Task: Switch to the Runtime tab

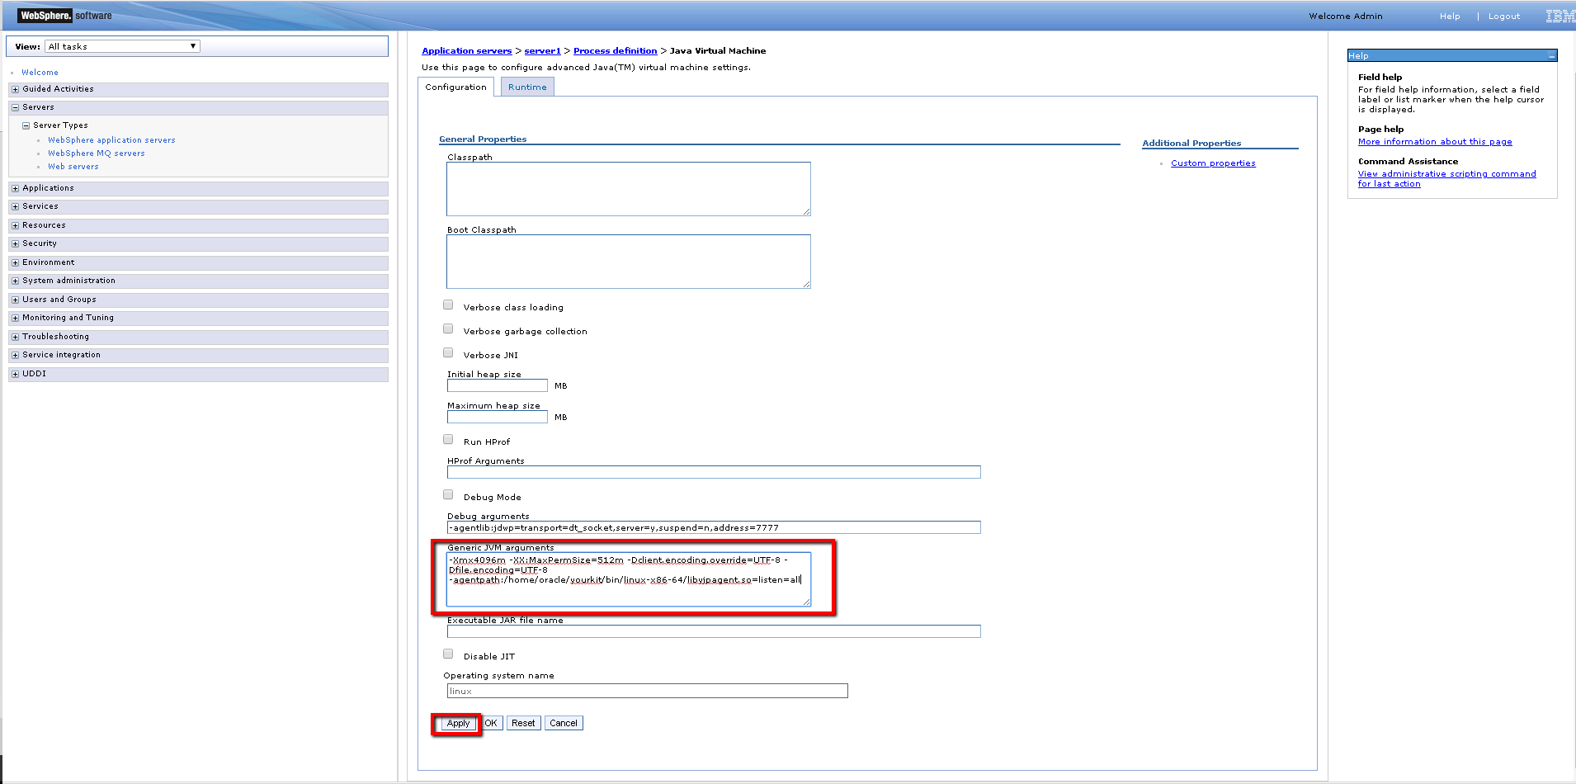Action: click(527, 87)
